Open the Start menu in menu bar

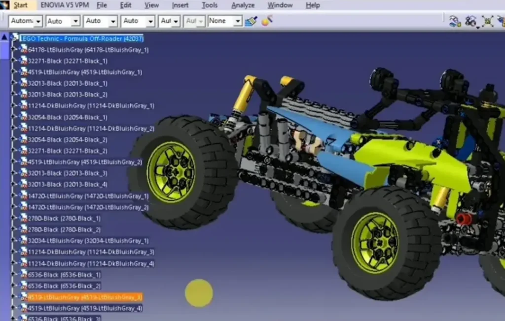click(21, 5)
